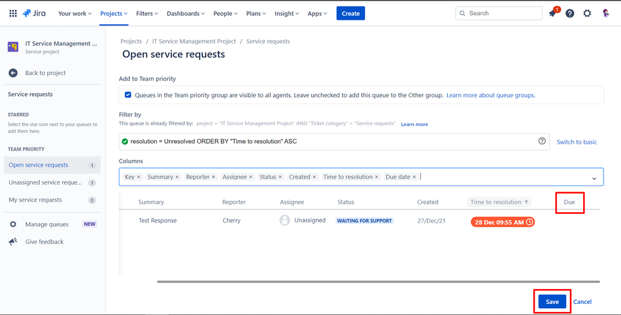
Task: Click the Give feedback megaphone icon
Action: [13, 242]
